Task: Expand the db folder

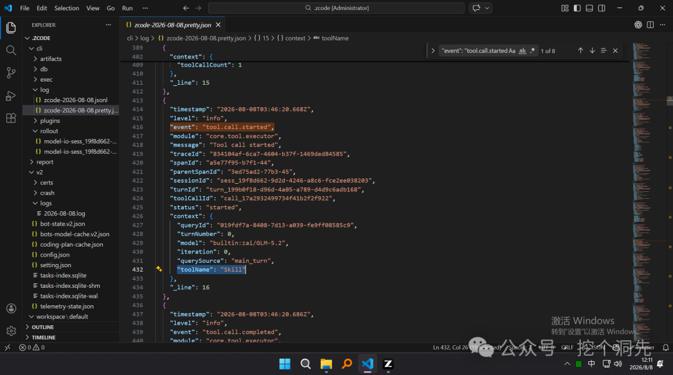Action: pyautogui.click(x=35, y=69)
